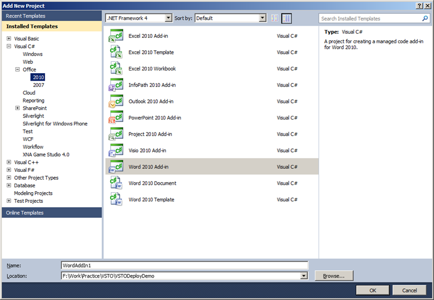Select the Excel 2010 Add-in template icon
Image resolution: width=434 pixels, height=300 pixels.
point(116,36)
